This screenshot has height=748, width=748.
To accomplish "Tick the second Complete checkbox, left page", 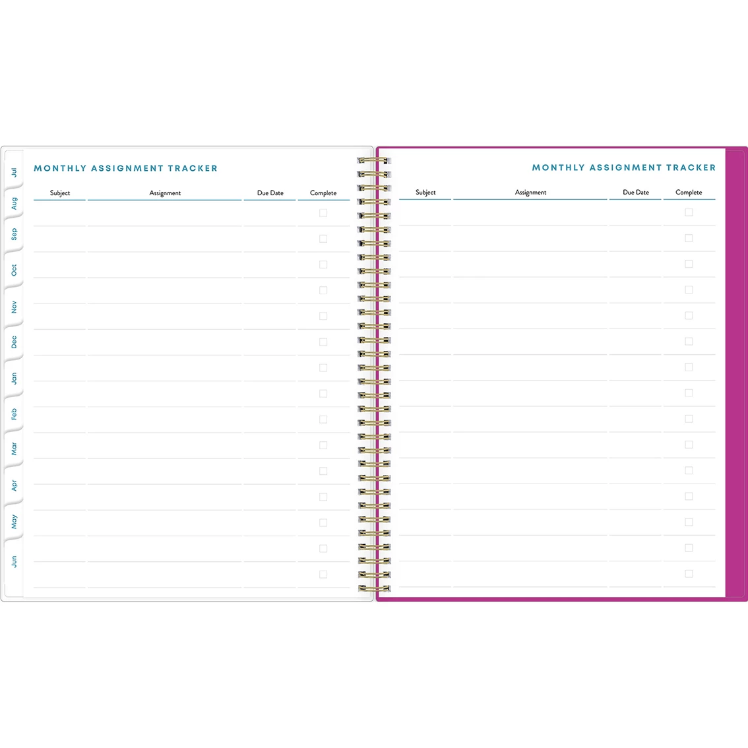I will pyautogui.click(x=323, y=239).
